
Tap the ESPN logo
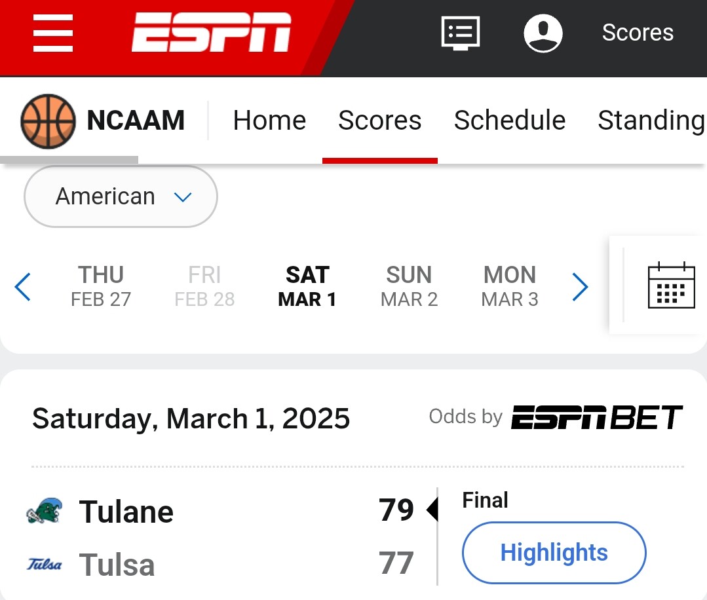click(211, 33)
